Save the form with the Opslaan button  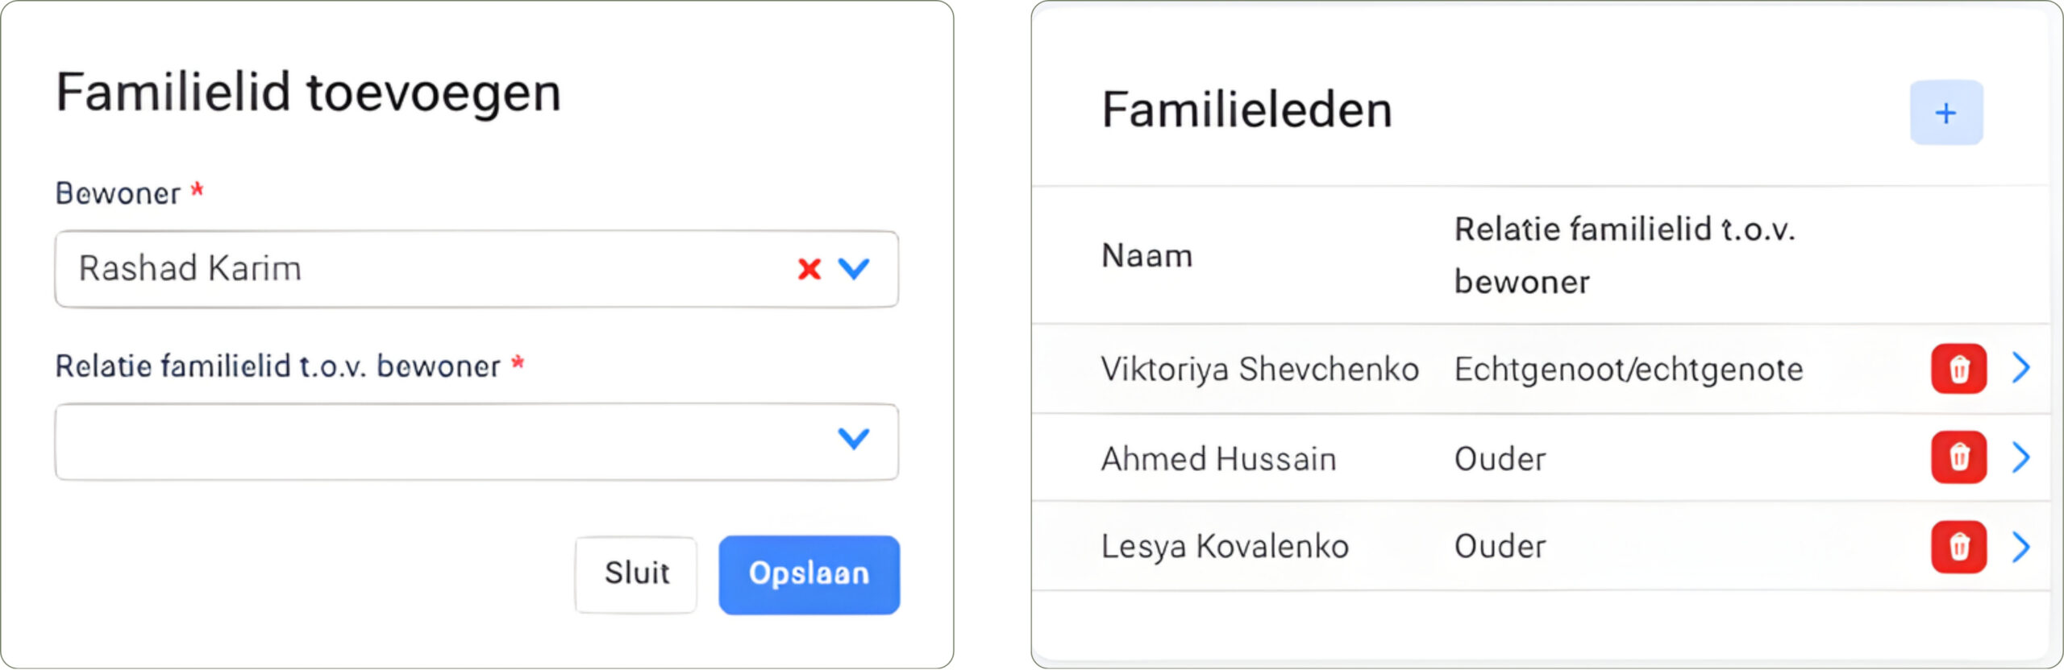[809, 573]
